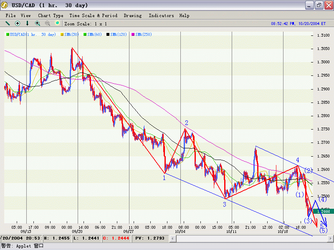Click the zoom out magnifier icon
This screenshot has width=334, height=250.
coord(48,24)
